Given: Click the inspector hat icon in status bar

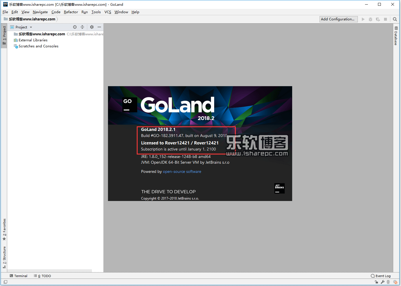Looking at the screenshot, I should (x=388, y=282).
